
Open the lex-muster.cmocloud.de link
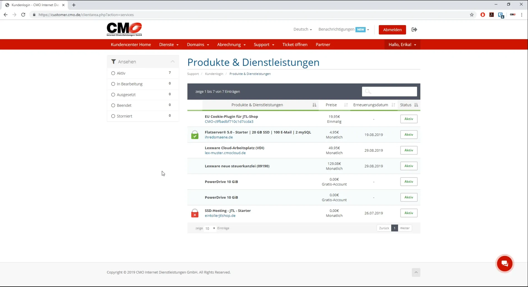tap(225, 153)
